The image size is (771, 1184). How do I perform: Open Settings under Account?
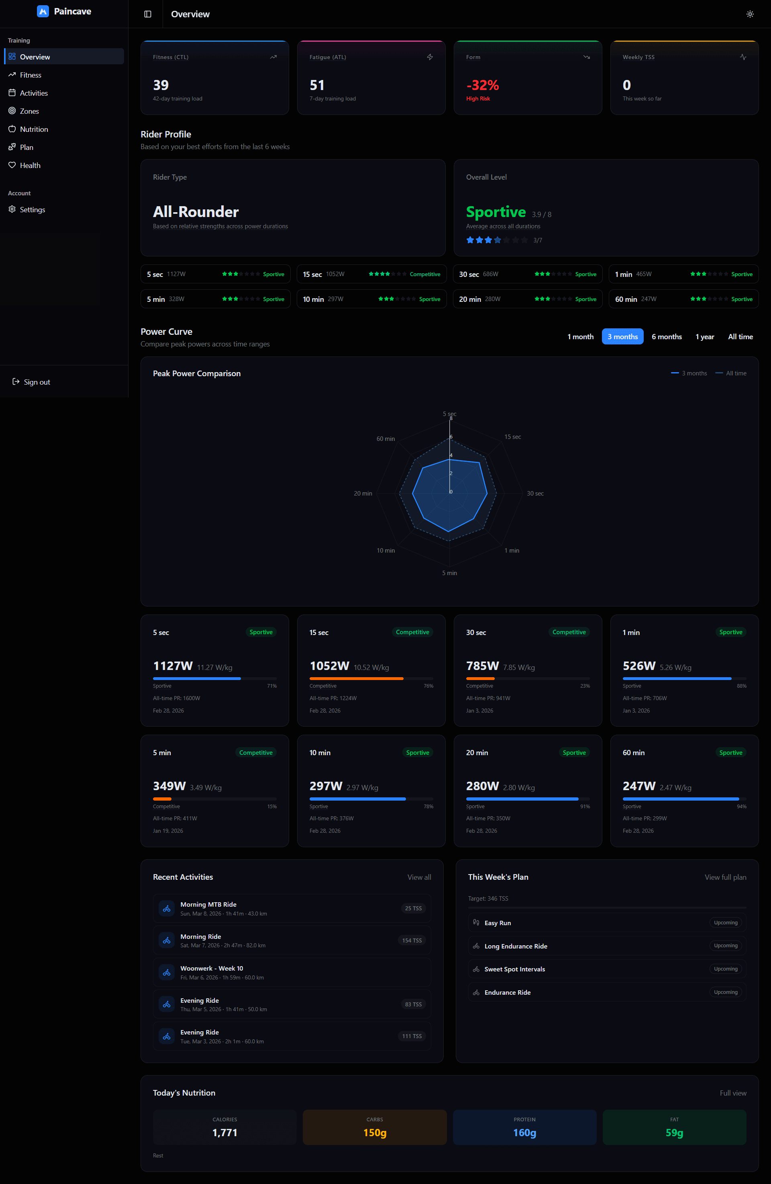pos(32,209)
